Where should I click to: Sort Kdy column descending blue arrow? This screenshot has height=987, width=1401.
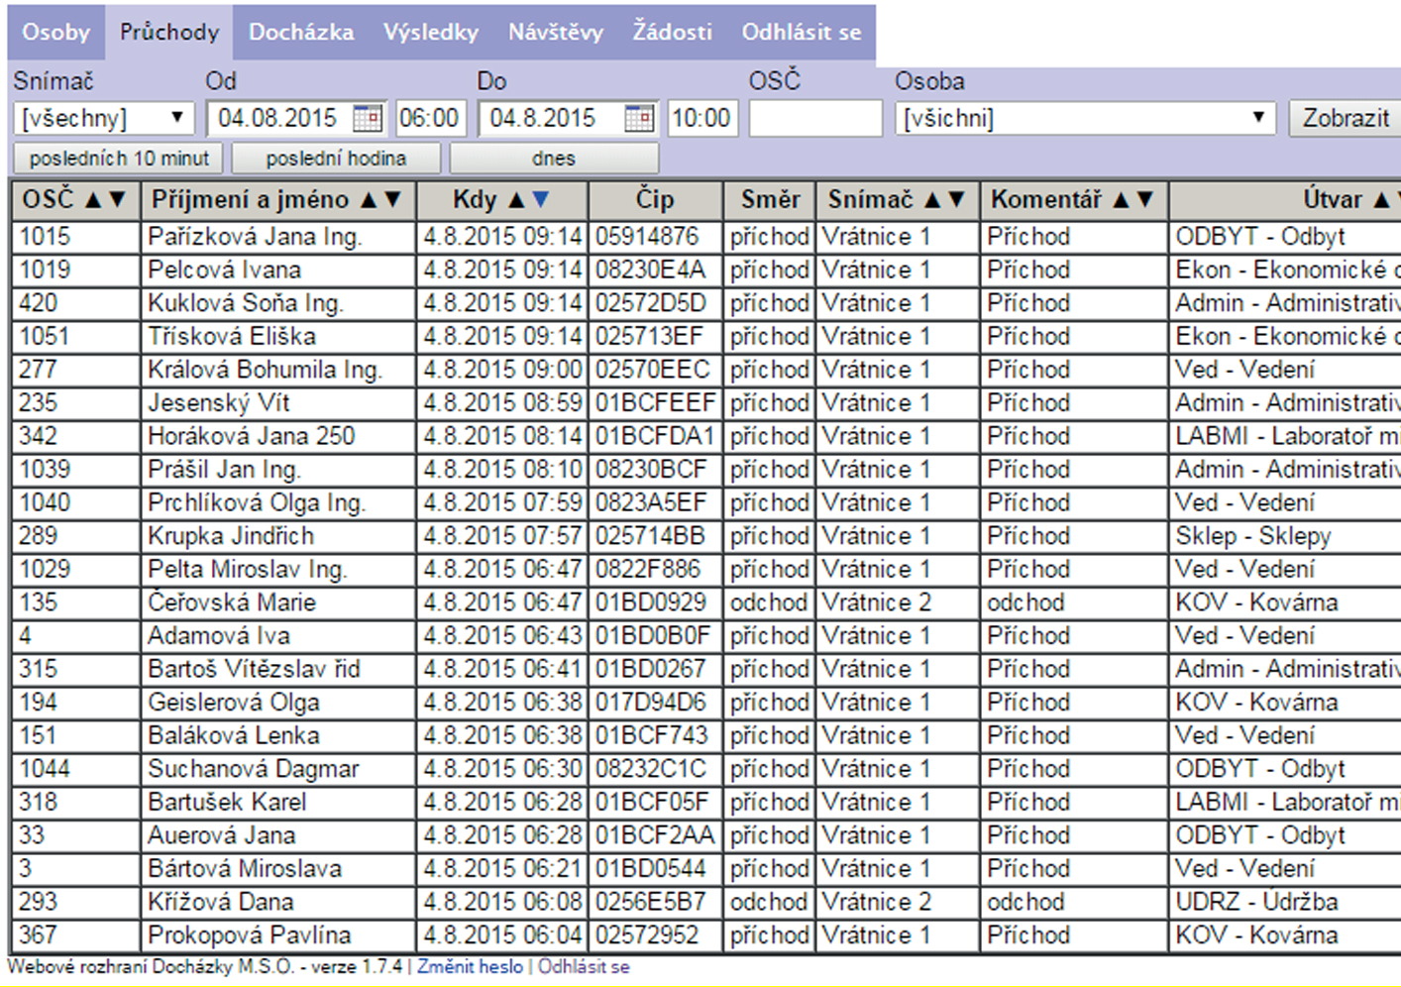tap(540, 200)
